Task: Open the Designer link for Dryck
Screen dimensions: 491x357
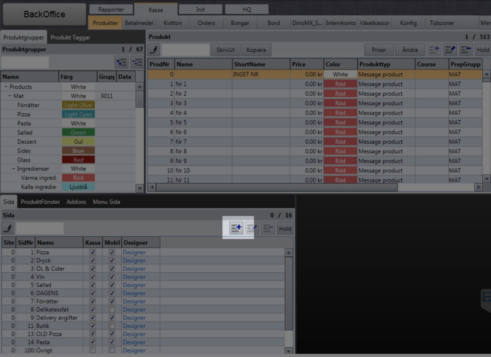Action: (134, 261)
